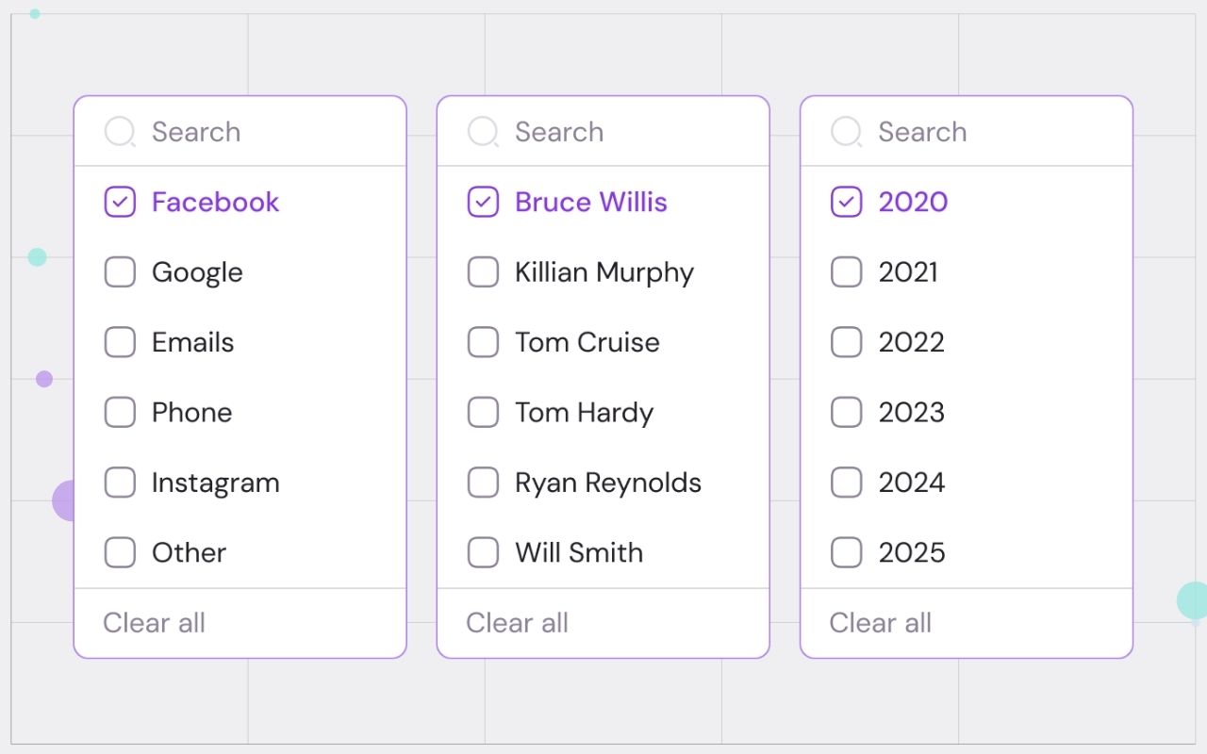Check the Will Smith option
The width and height of the screenshot is (1207, 754).
pos(483,552)
